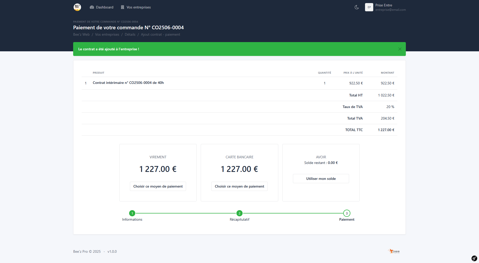
Task: Follow the Vos entreprises breadcrumb
Action: coord(107,34)
